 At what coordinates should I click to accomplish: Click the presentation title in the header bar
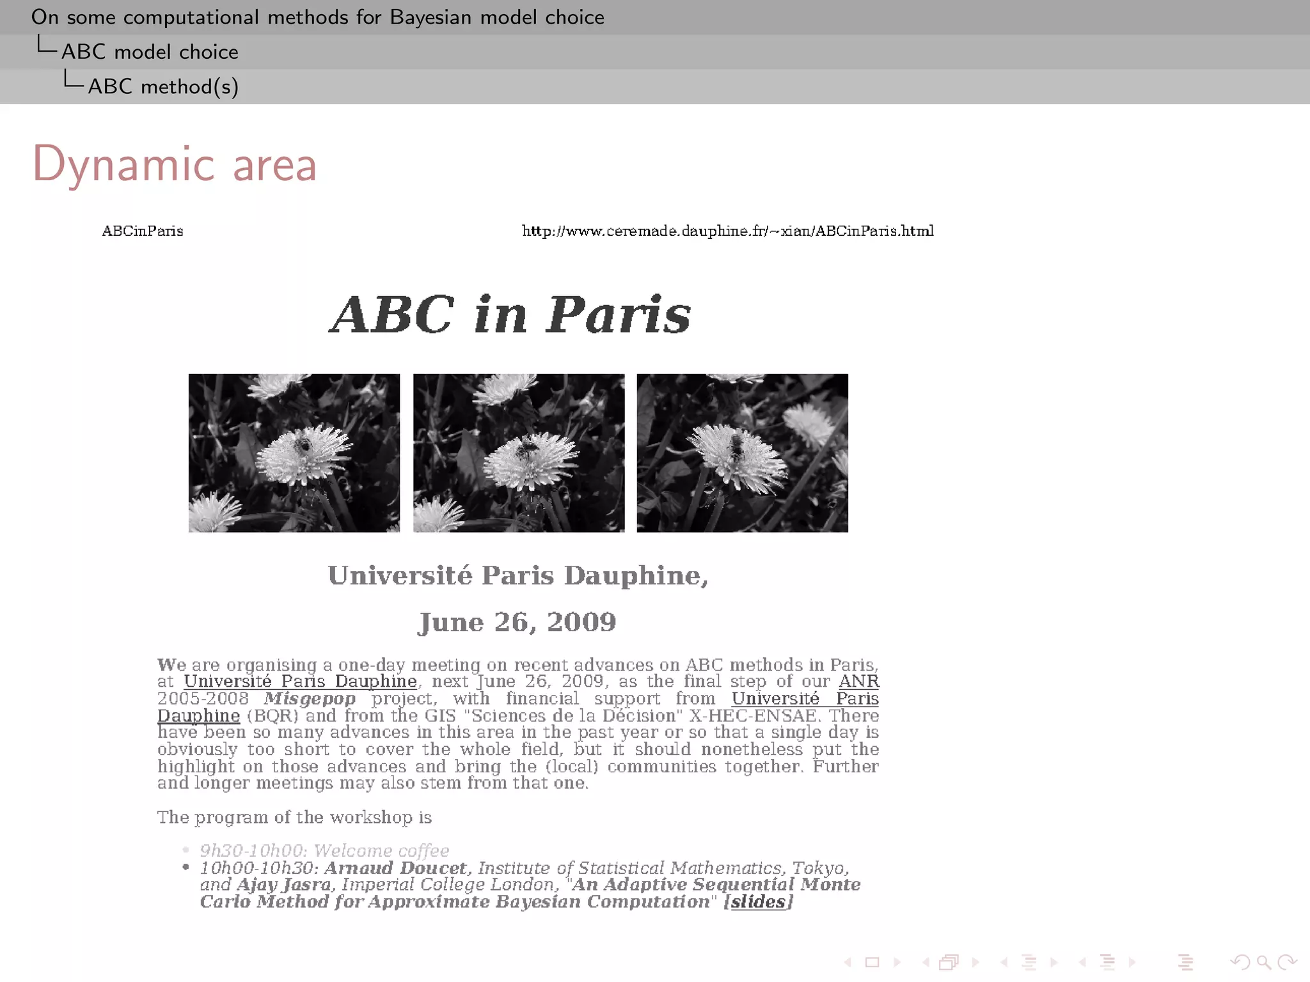click(x=318, y=17)
